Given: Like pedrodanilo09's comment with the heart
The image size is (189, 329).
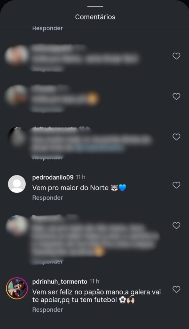Looking at the screenshot, I should pos(176,185).
